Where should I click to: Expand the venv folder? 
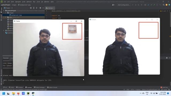click(6, 17)
